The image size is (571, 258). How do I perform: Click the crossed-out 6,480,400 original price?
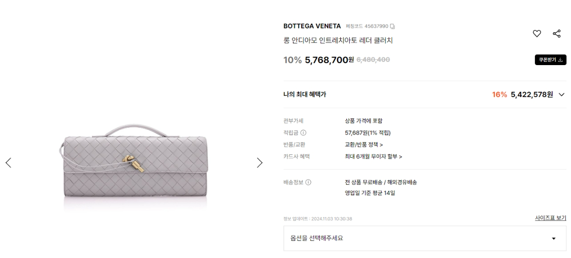tap(374, 60)
